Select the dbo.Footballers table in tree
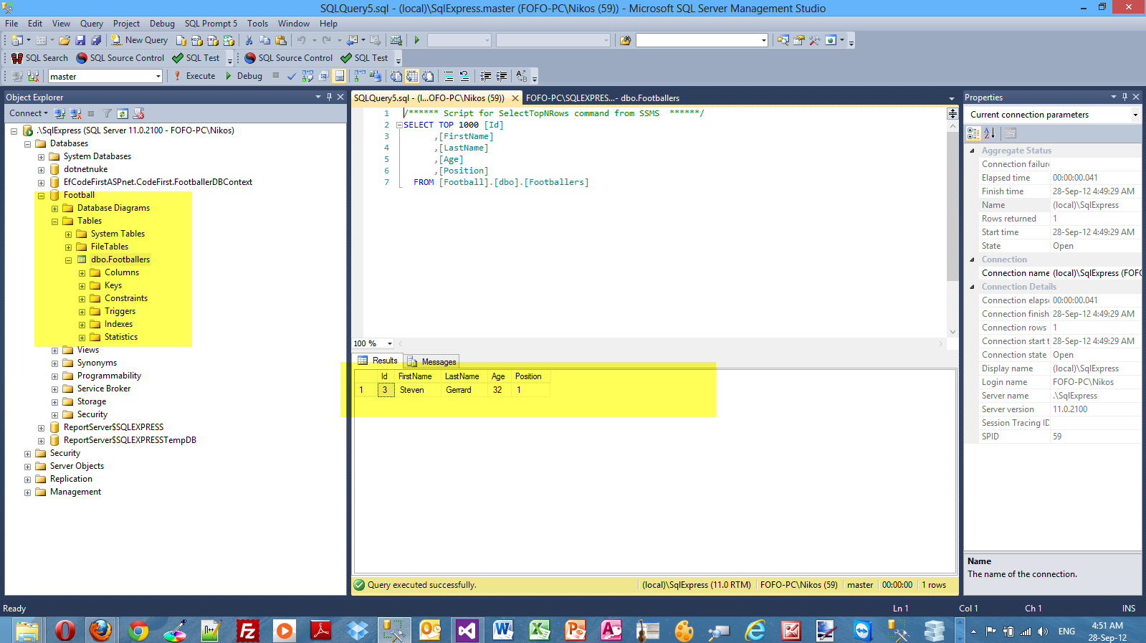Viewport: 1146px width, 643px height. click(120, 259)
